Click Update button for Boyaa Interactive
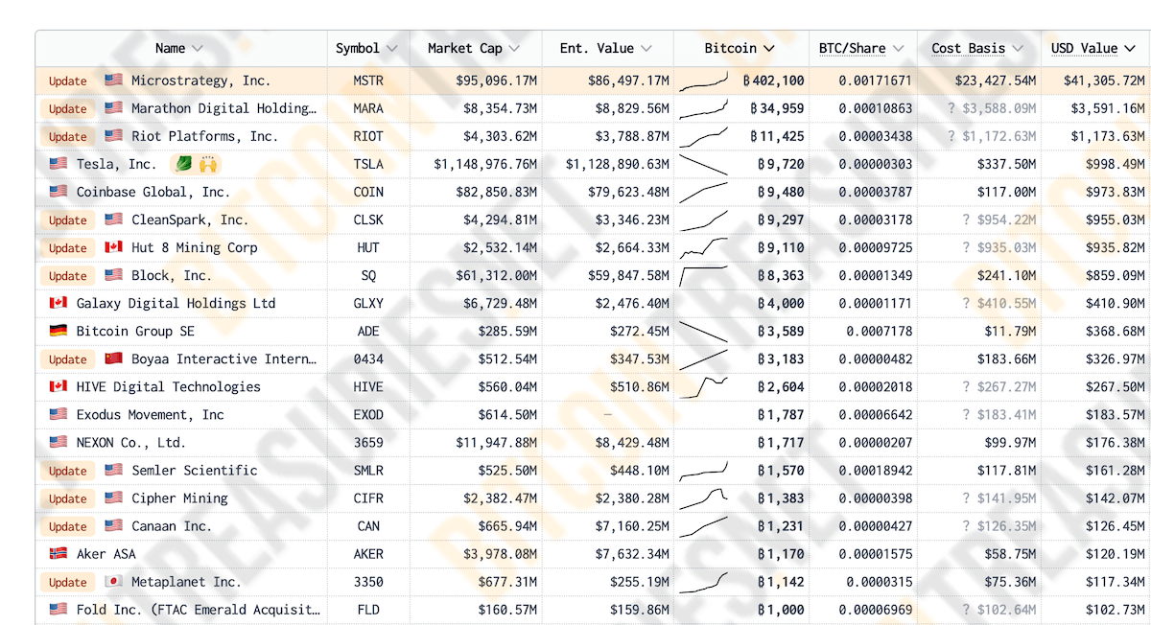The width and height of the screenshot is (1151, 625). 68,359
